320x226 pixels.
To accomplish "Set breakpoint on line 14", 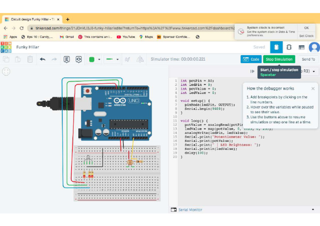I will pyautogui.click(x=175, y=133).
